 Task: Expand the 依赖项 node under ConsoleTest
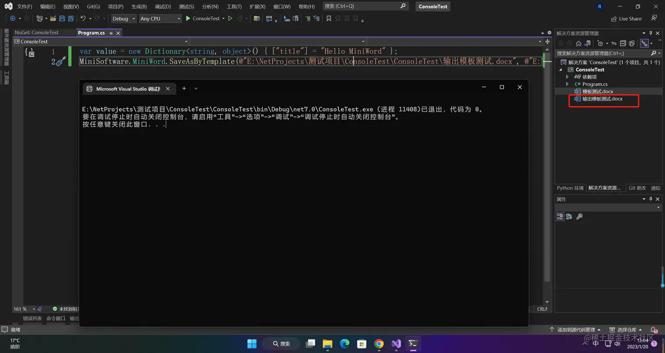coord(567,76)
